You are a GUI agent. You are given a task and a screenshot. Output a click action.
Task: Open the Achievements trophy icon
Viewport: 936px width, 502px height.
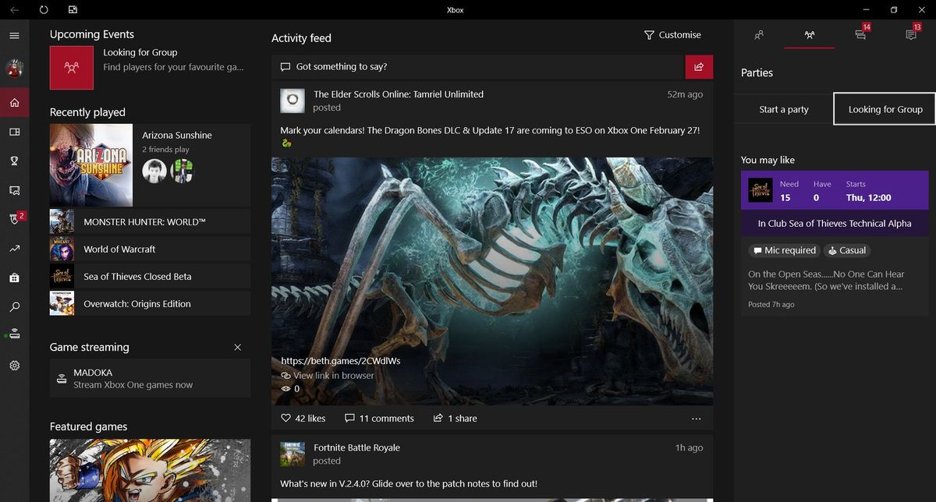pos(14,161)
